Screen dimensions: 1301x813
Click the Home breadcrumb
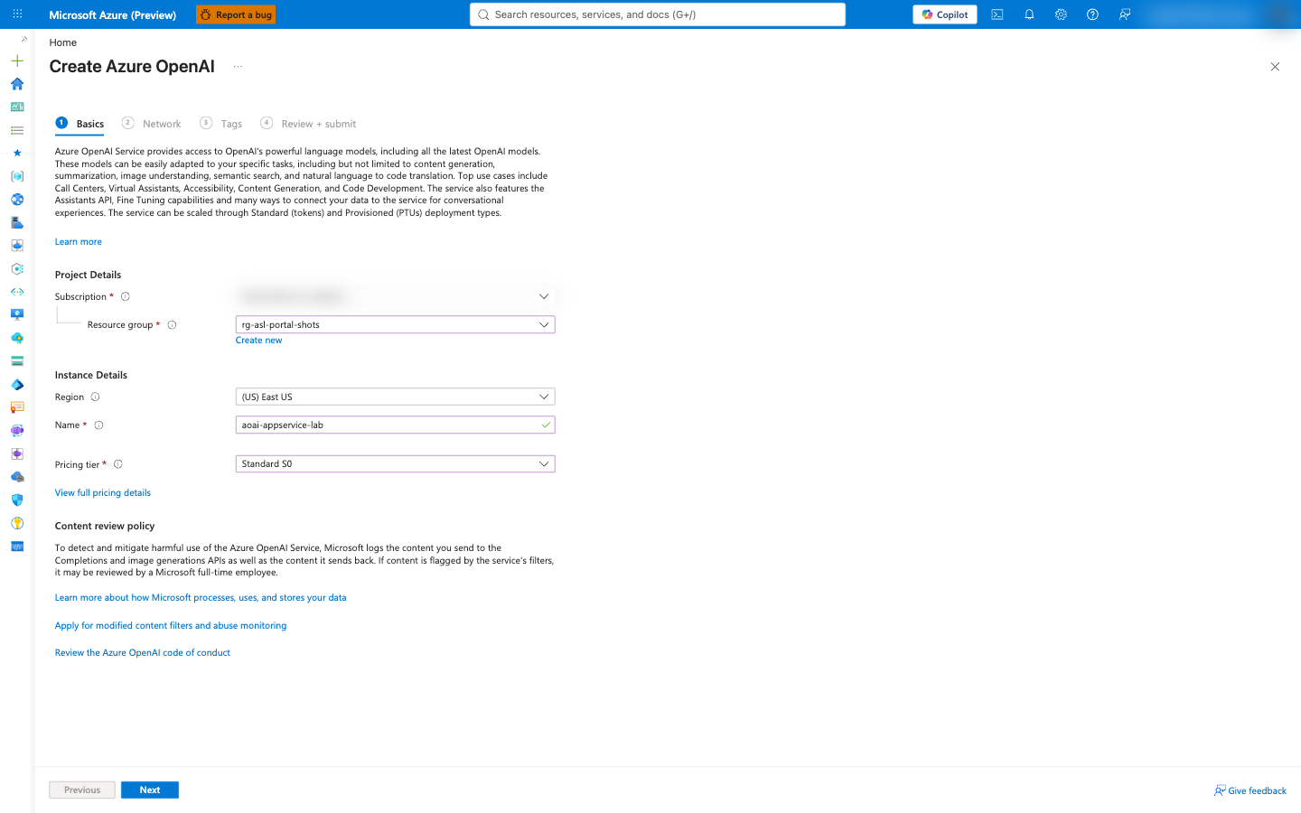(63, 42)
